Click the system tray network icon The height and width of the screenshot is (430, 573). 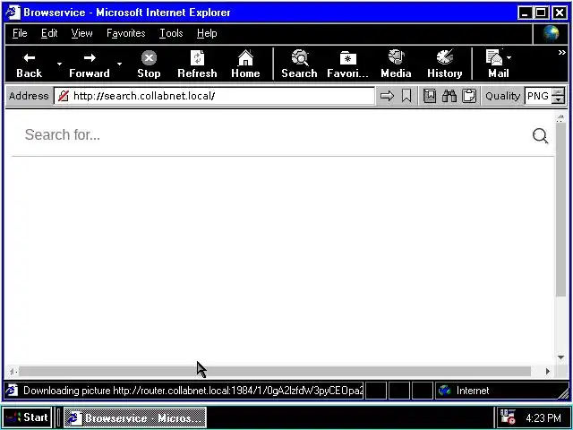click(x=508, y=417)
